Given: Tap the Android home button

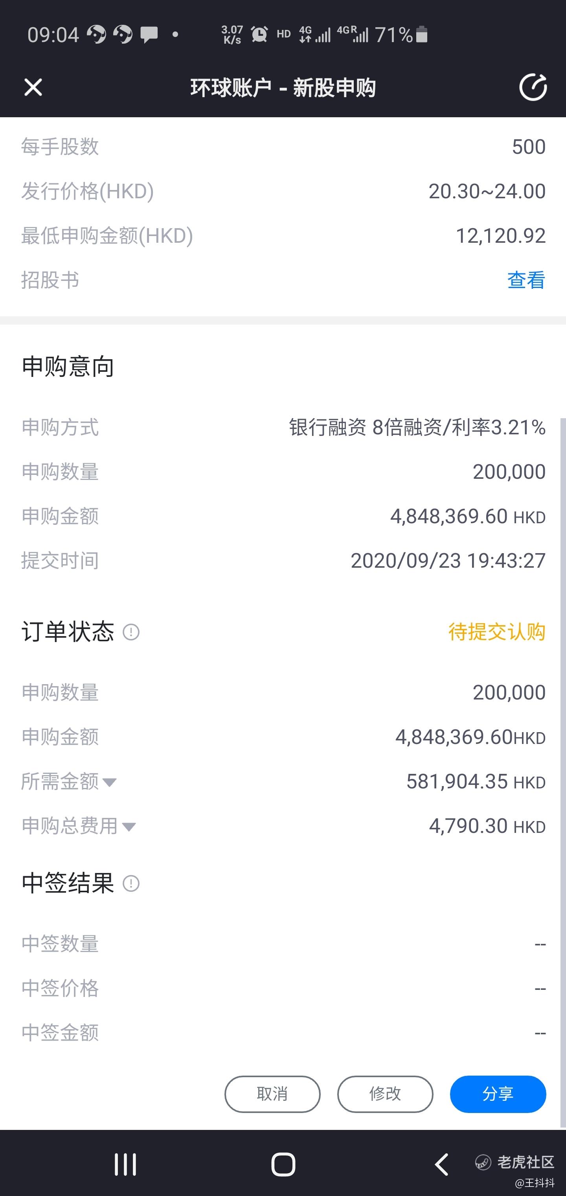Looking at the screenshot, I should pos(283,1165).
